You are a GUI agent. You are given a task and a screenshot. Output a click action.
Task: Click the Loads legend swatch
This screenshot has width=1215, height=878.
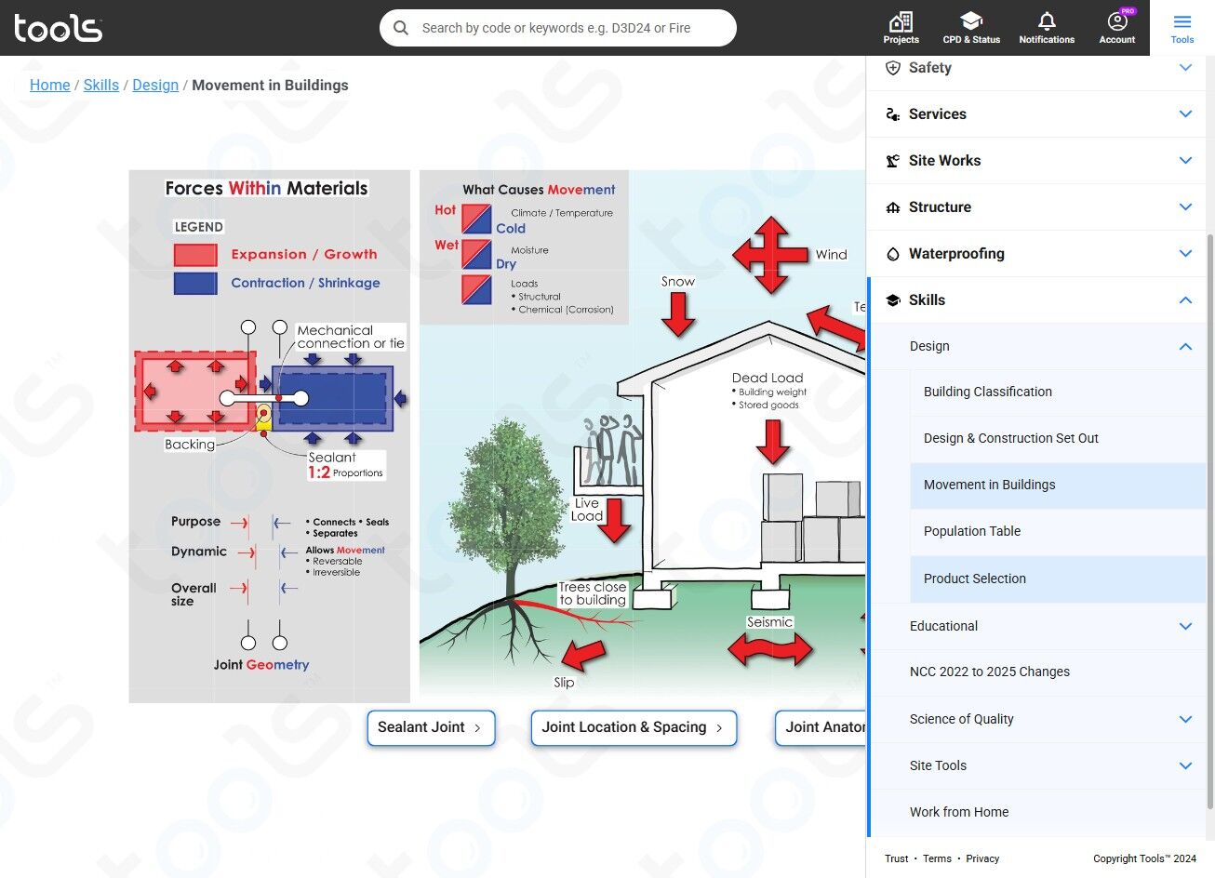tap(476, 290)
